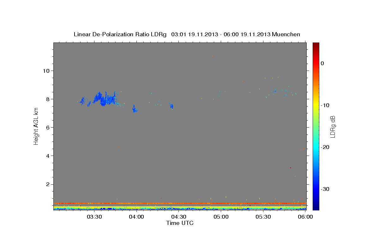Click the 04:00 time tick label
This screenshot has height=252, width=379.
pos(136,217)
